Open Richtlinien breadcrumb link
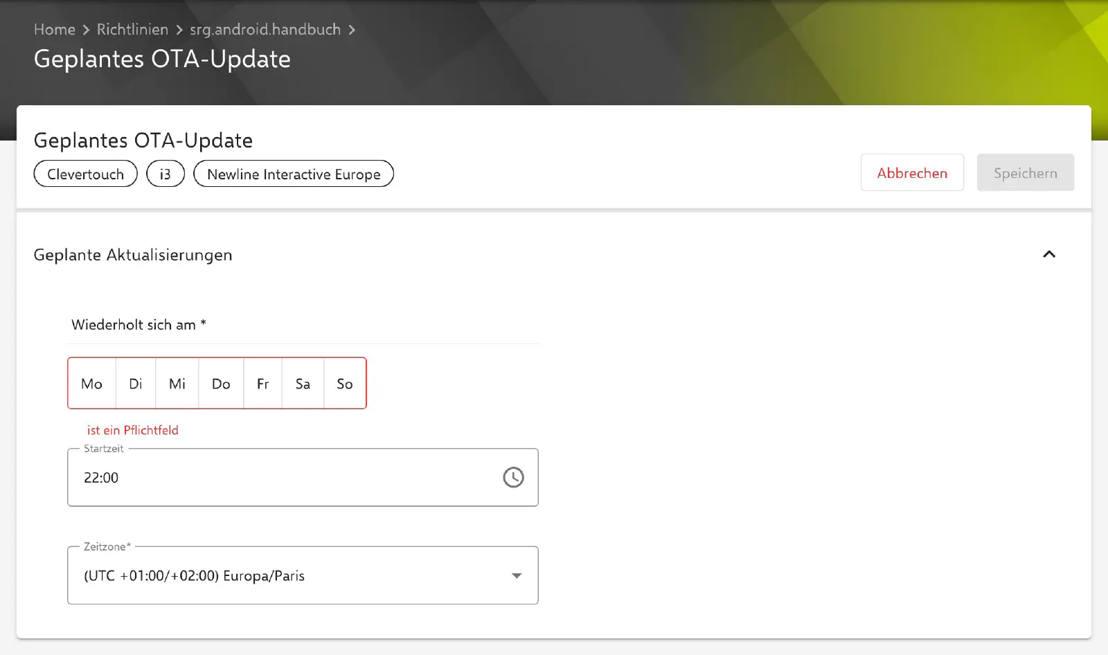The width and height of the screenshot is (1108, 655). point(132,30)
